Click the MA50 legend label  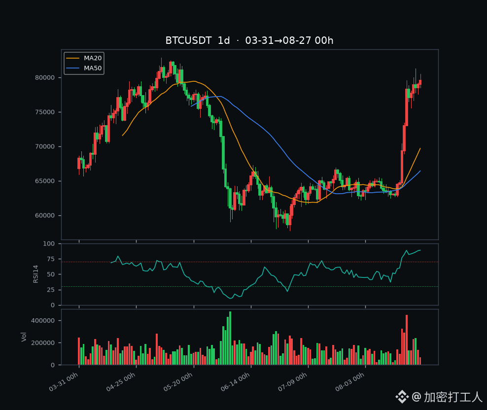click(x=93, y=68)
